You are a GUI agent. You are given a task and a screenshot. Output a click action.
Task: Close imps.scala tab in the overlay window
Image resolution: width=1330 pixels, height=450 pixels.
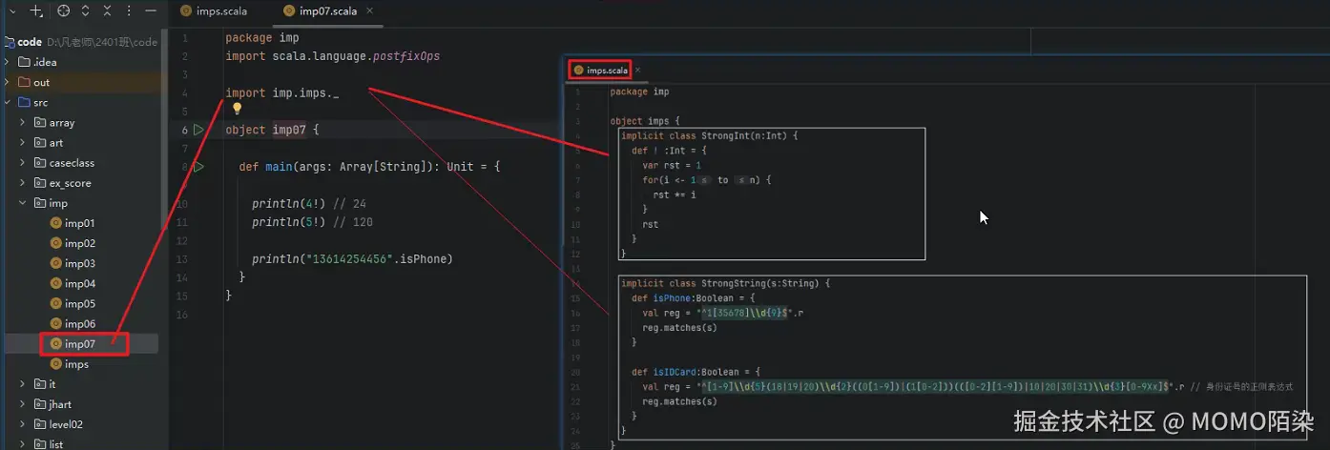(x=638, y=70)
